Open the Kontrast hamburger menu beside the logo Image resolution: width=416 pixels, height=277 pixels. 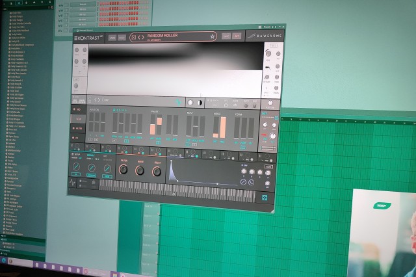pyautogui.click(x=76, y=38)
